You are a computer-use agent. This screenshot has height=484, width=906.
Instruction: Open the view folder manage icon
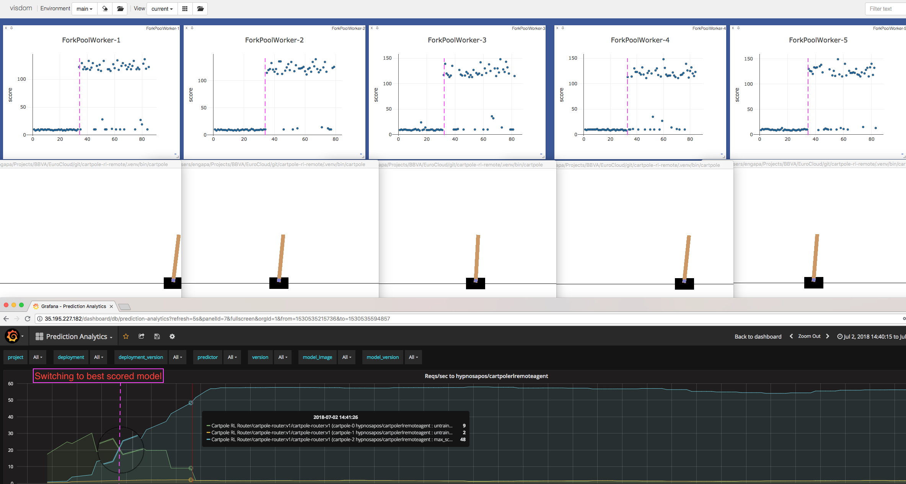(x=200, y=8)
